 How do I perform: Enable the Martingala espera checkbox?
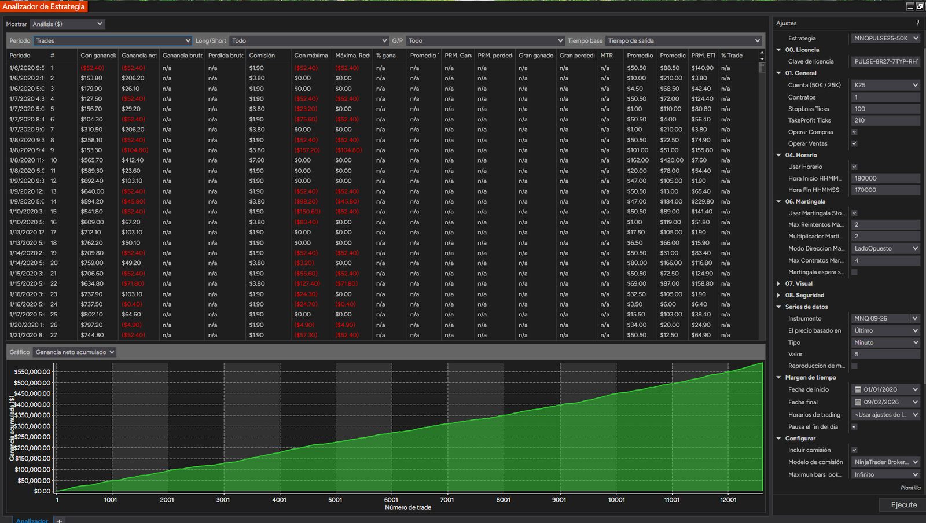coord(854,272)
